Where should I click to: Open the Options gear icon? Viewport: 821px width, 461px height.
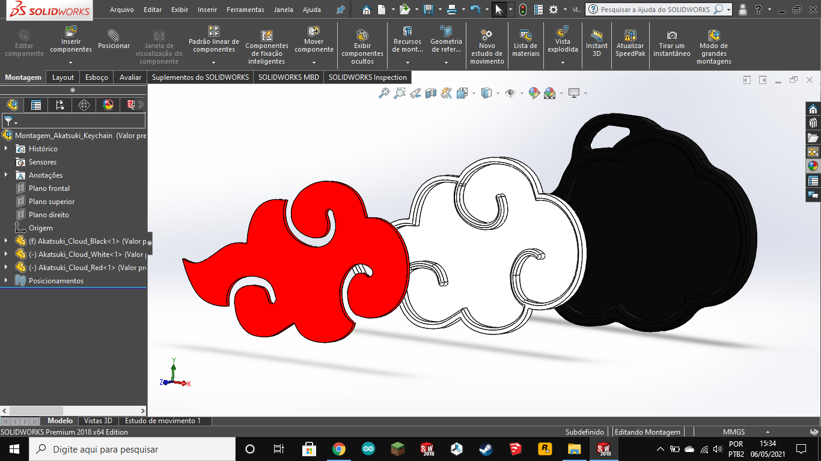pos(554,10)
